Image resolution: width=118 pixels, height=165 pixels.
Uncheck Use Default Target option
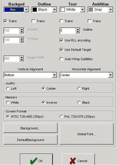click(x=61, y=50)
